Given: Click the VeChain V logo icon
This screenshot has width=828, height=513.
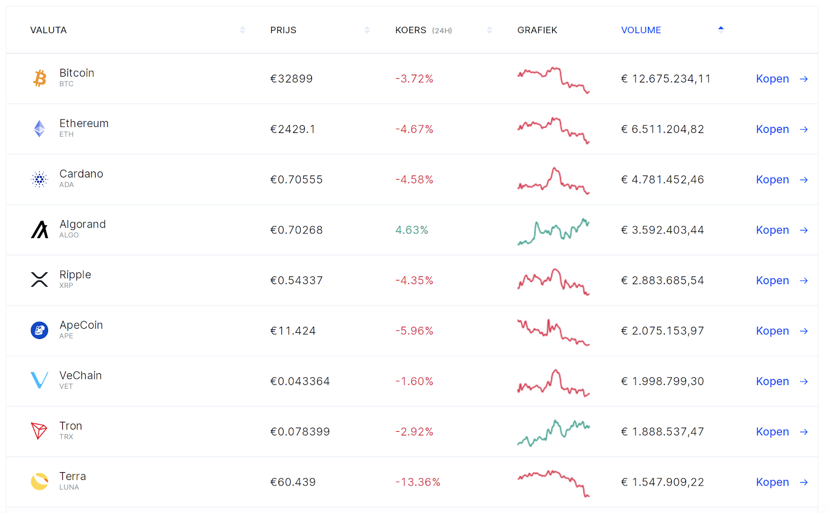Looking at the screenshot, I should (39, 380).
